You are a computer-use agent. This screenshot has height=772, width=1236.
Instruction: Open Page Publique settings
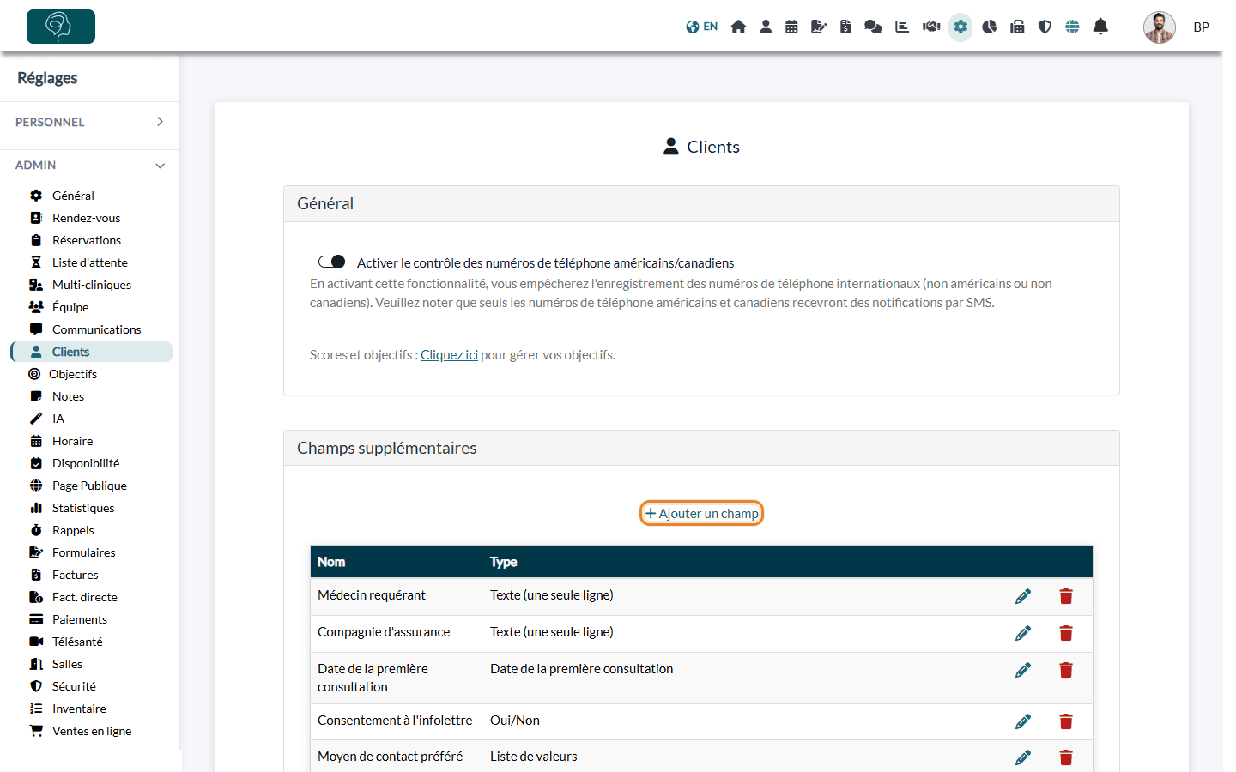(89, 486)
